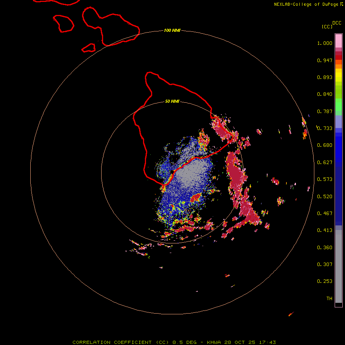
Task: Select the 0.787 scale value
Action: pyautogui.click(x=325, y=111)
